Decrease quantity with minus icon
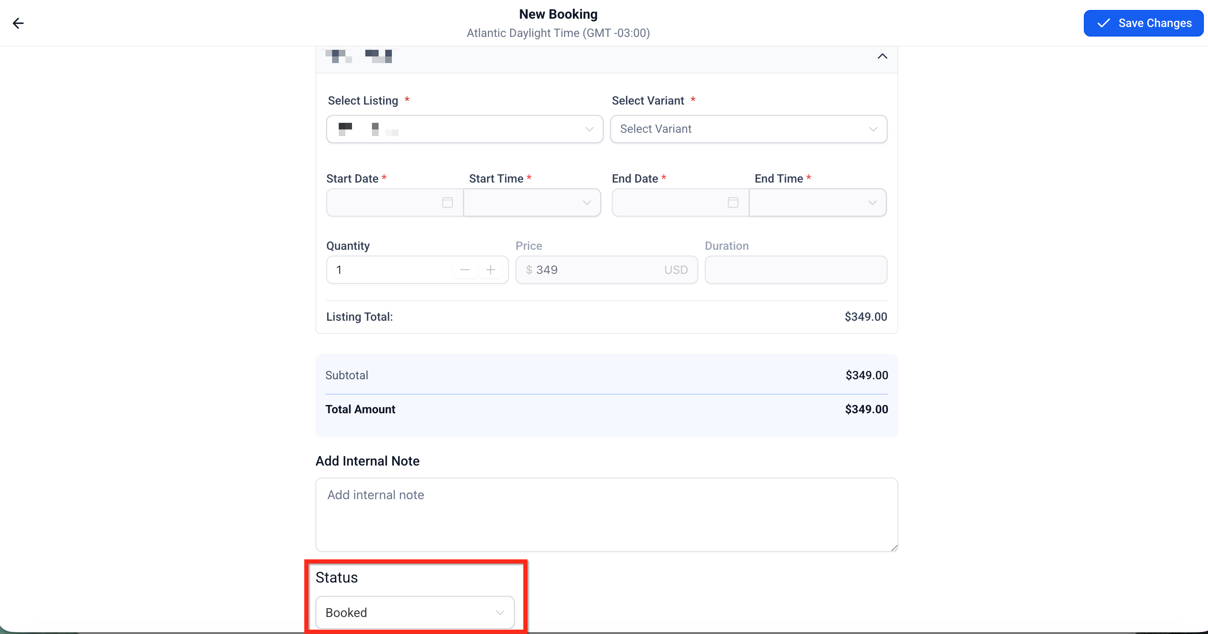 [x=465, y=270]
